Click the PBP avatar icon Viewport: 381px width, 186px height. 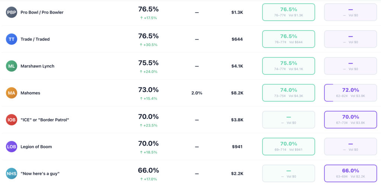click(12, 12)
